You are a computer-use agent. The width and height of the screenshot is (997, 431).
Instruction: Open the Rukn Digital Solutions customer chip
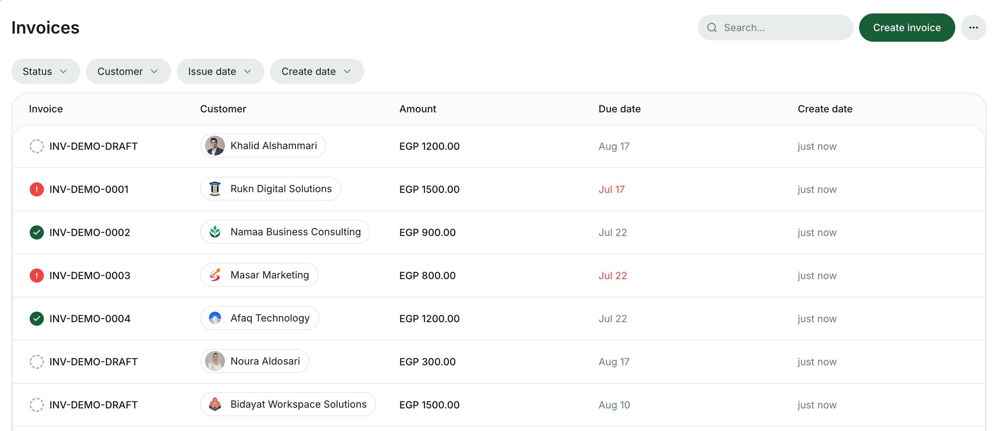(270, 189)
